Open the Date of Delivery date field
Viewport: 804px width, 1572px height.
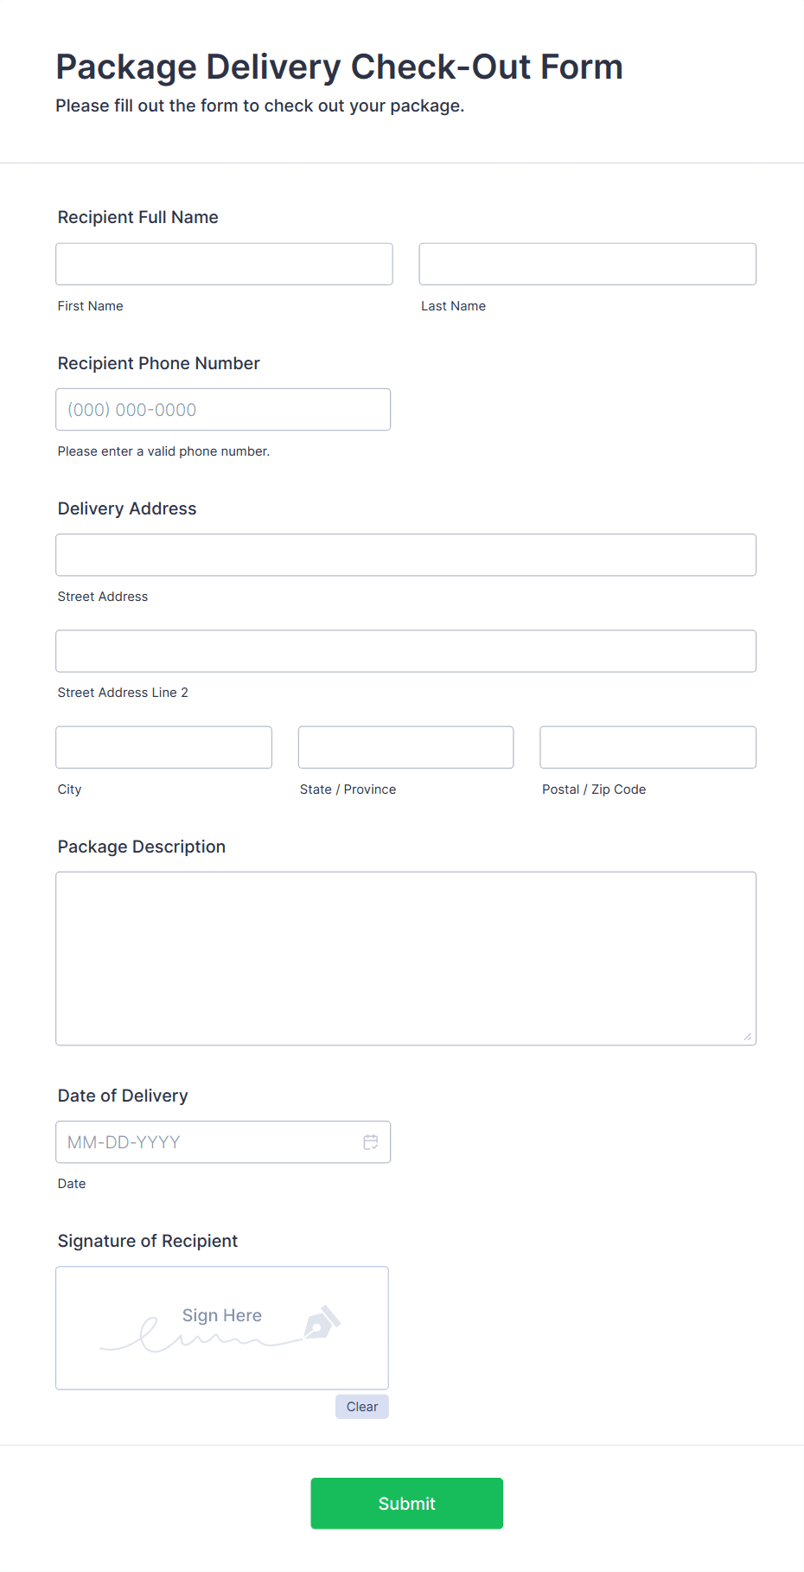[x=207, y=1142]
